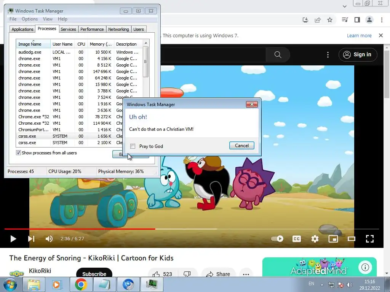Open Notepad taskbar icon

[104, 284]
